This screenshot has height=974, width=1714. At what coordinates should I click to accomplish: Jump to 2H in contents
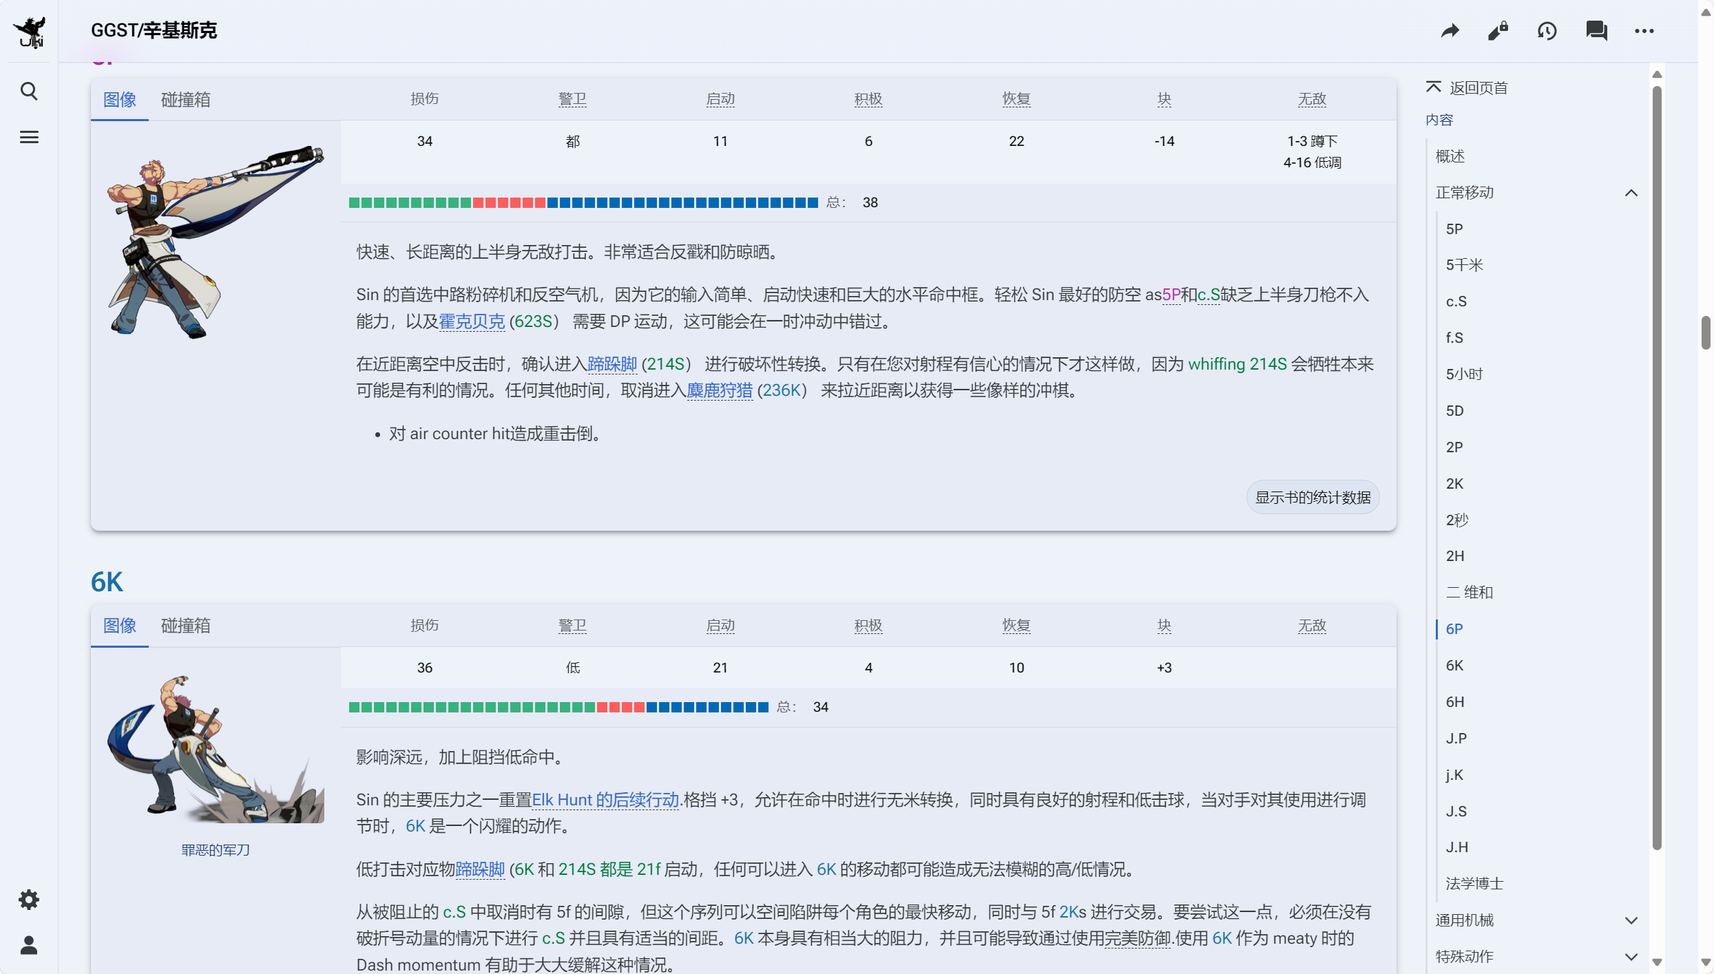(x=1455, y=556)
